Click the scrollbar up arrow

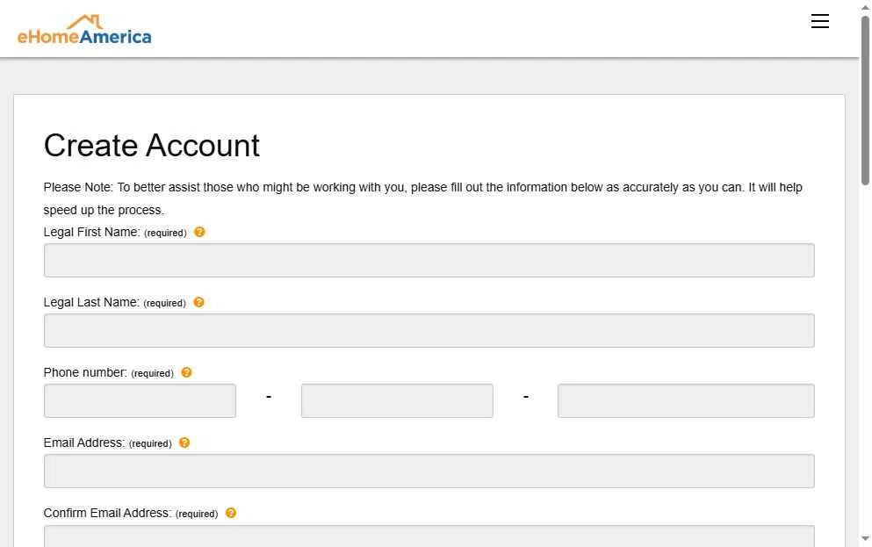pos(865,7)
